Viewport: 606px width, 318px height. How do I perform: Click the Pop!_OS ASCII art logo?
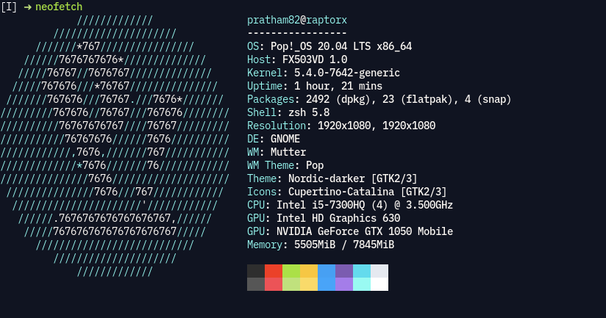coord(115,146)
